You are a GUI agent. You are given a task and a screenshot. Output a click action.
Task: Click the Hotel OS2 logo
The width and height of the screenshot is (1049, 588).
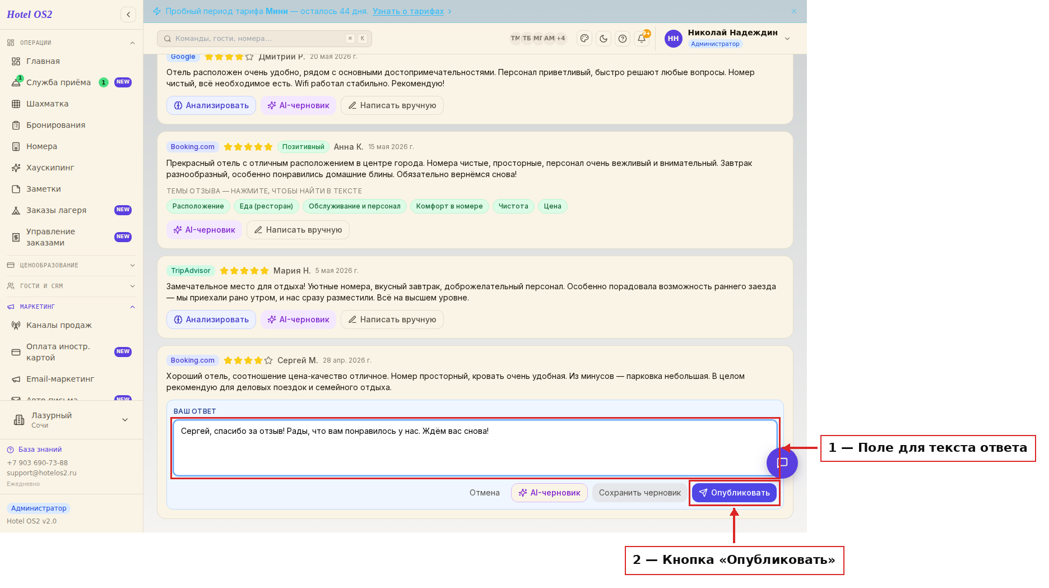pos(30,15)
